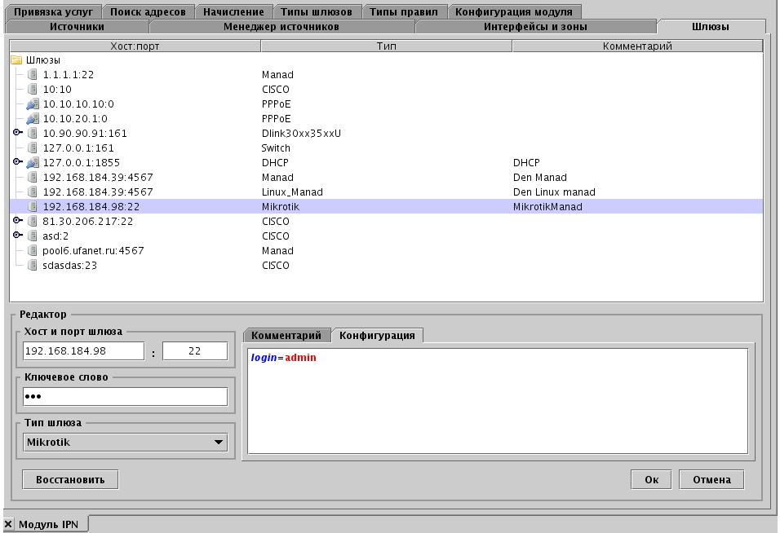Viewport: 780px width, 533px height.
Task: Open the Тип шлюза dropdown
Action: coord(219,443)
